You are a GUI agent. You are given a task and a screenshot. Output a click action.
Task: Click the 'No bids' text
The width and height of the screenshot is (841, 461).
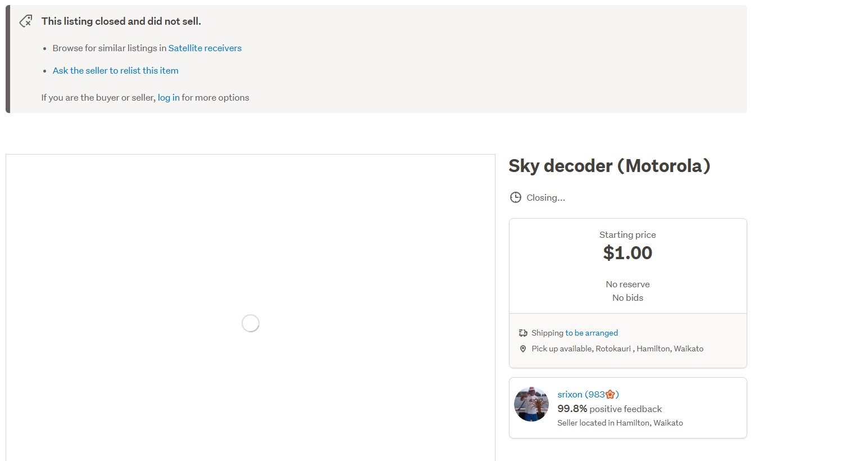(628, 298)
